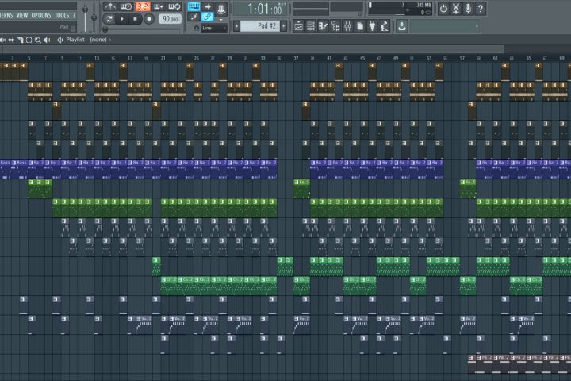Viewport: 571px width, 381px height.
Task: Click the song position slider knob
Action: tap(105, 29)
